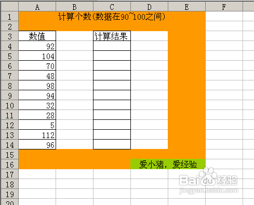This screenshot has height=205, width=254.
Task: Select the cell containing 92
Action: [x=37, y=46]
